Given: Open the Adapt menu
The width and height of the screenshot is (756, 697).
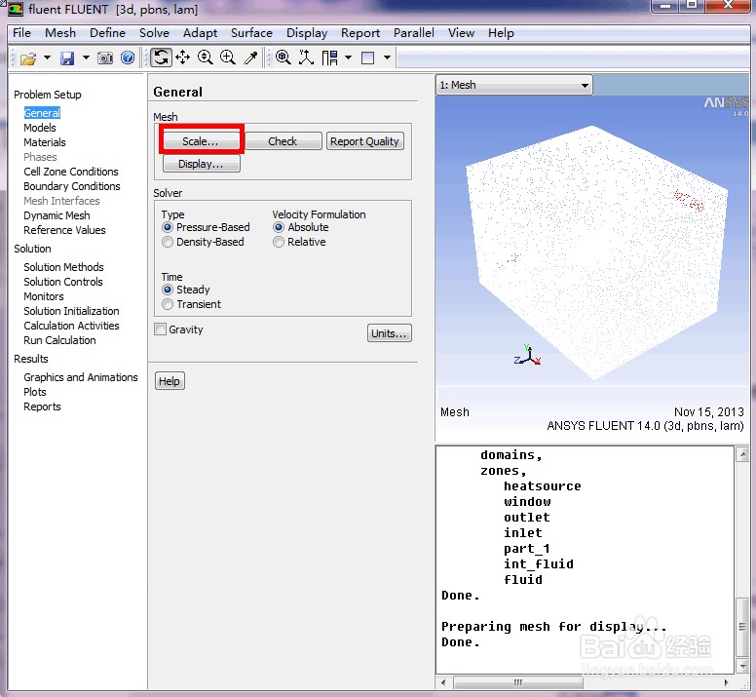Looking at the screenshot, I should point(200,33).
